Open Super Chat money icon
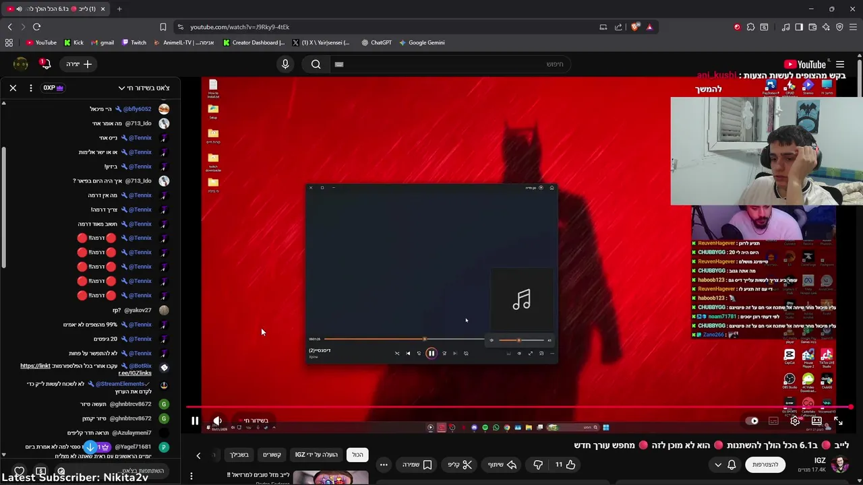The width and height of the screenshot is (863, 485). point(40,472)
